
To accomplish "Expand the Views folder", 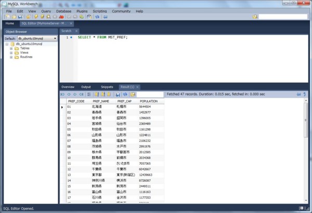I will coord(11,53).
